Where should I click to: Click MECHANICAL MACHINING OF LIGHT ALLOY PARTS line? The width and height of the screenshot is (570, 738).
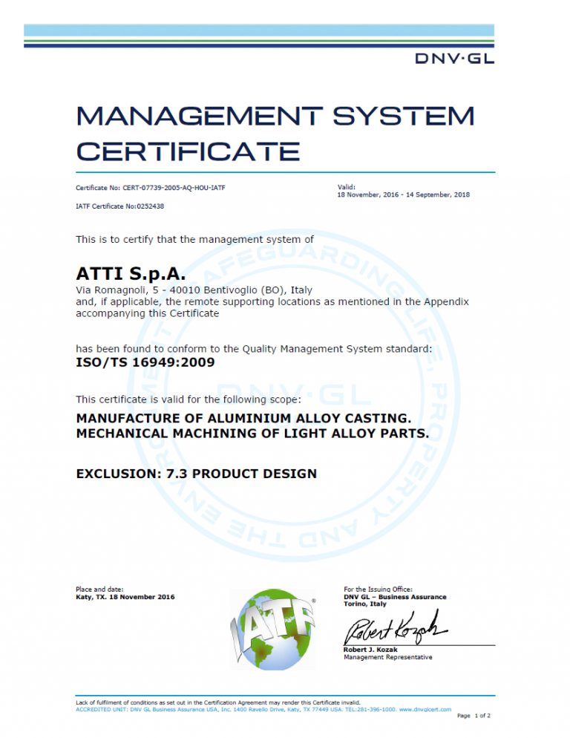(253, 434)
